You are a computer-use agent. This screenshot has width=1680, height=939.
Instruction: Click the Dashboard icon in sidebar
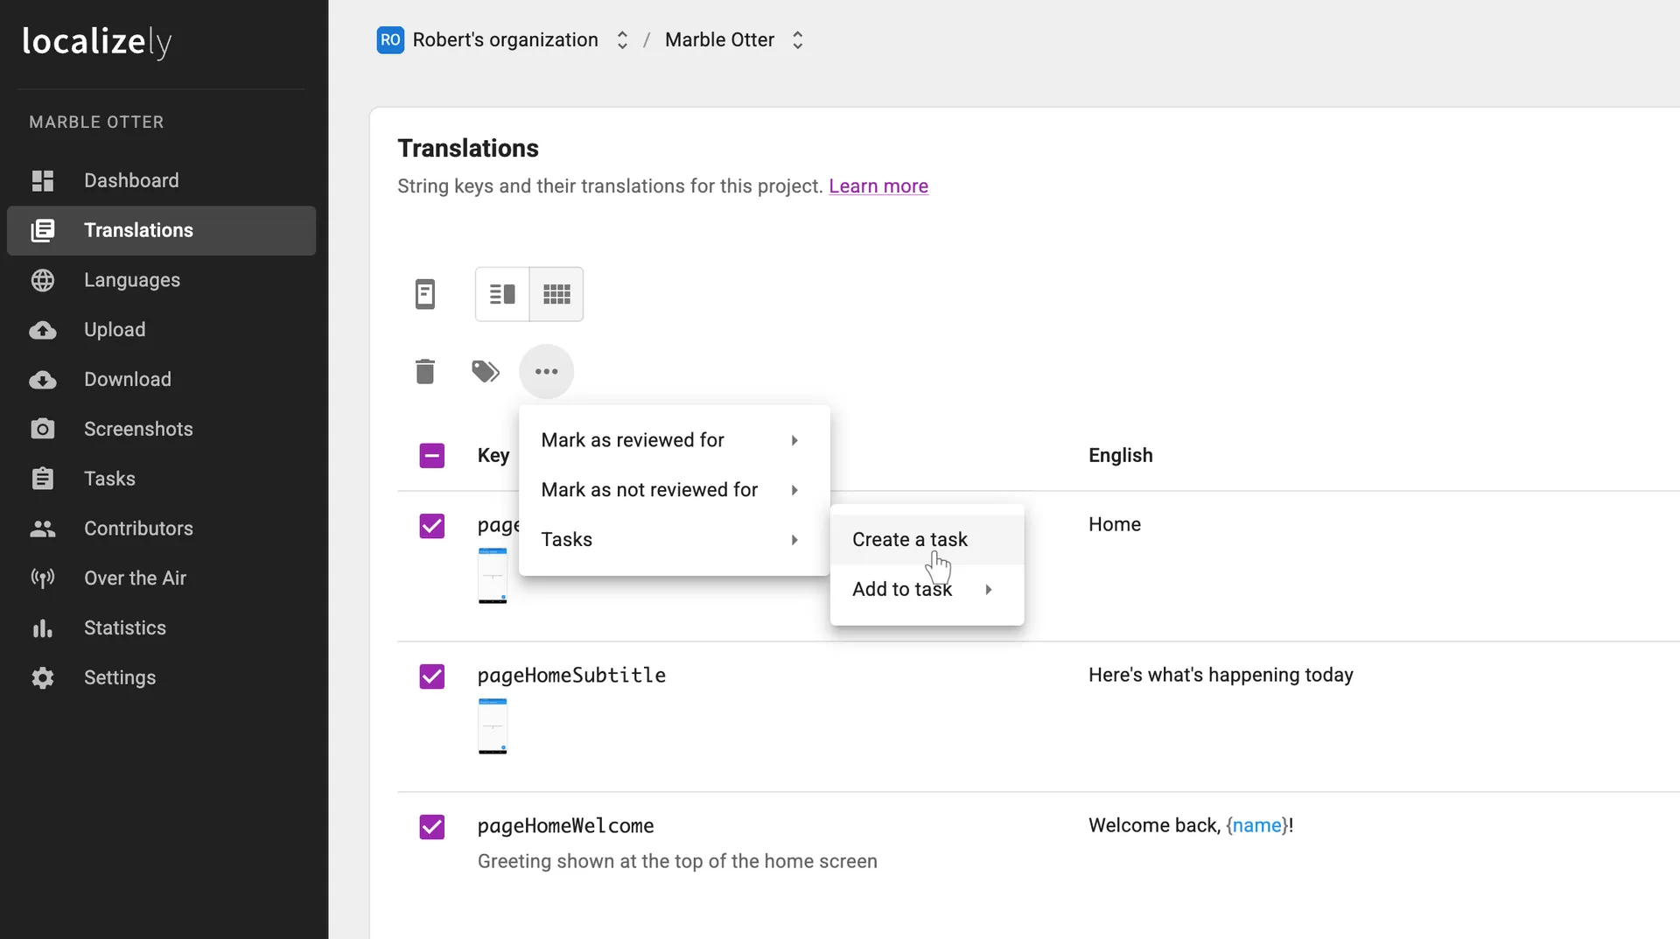point(43,180)
